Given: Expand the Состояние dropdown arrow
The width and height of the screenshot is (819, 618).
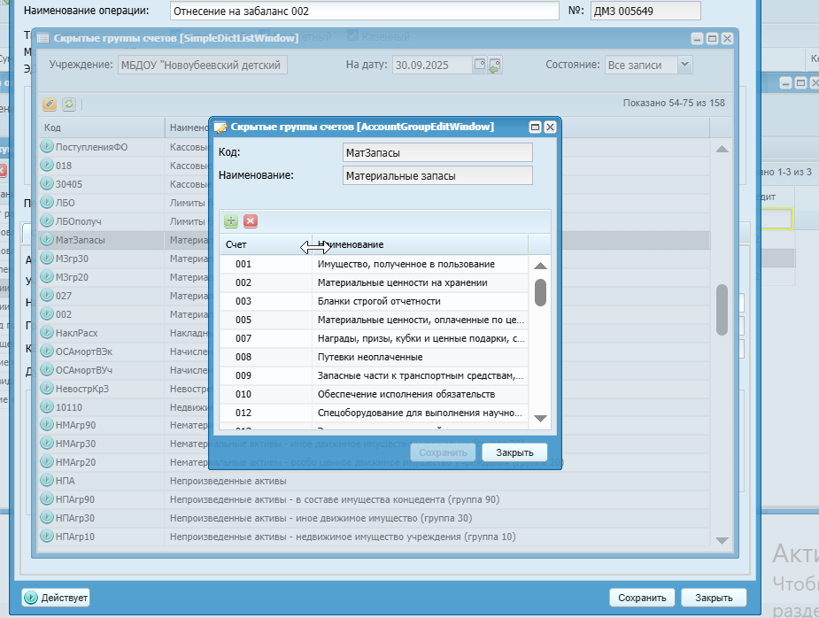Looking at the screenshot, I should coord(684,65).
